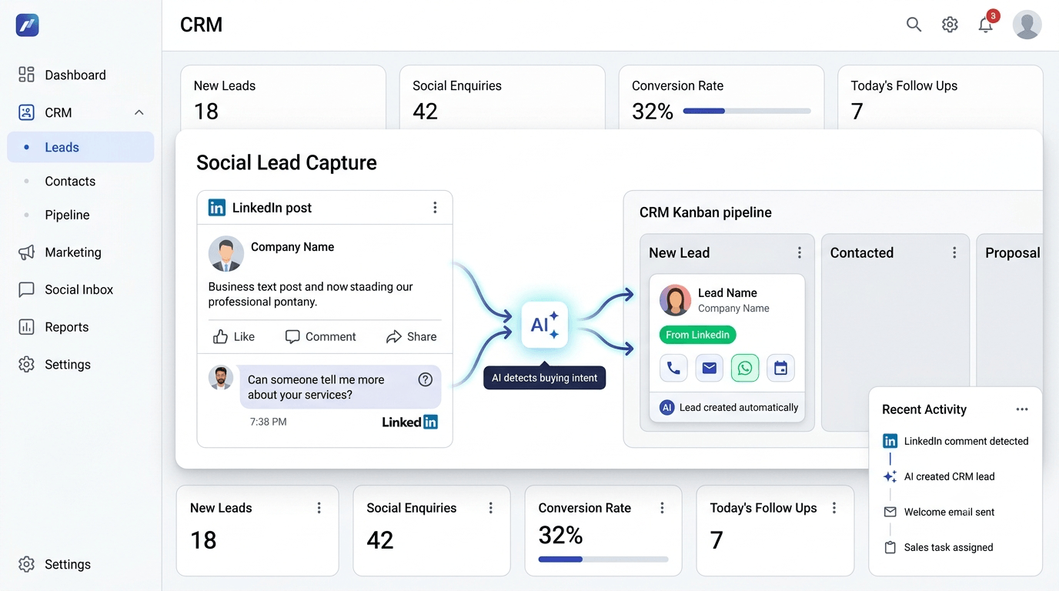Click the commenter's avatar

pyautogui.click(x=221, y=378)
